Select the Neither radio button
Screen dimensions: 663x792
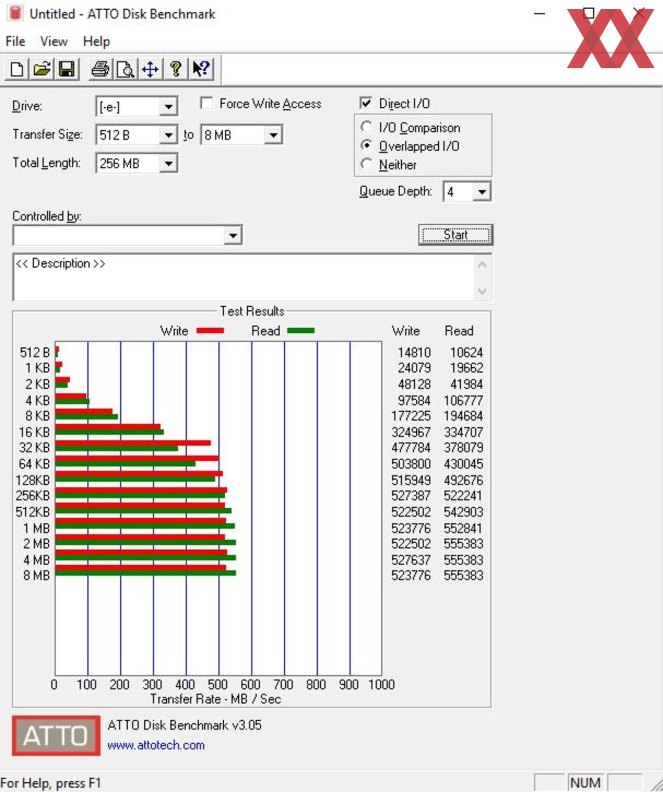point(367,164)
